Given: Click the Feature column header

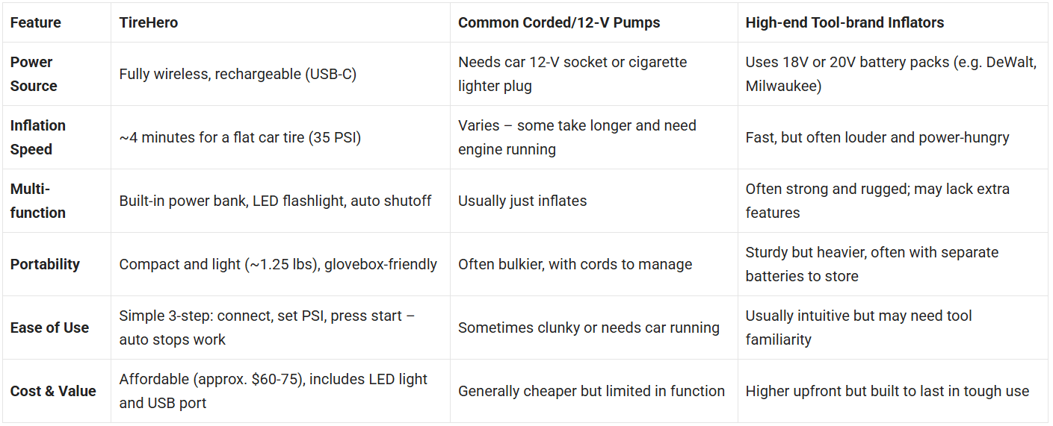Looking at the screenshot, I should (36, 22).
